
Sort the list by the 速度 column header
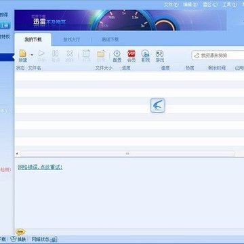(165, 68)
